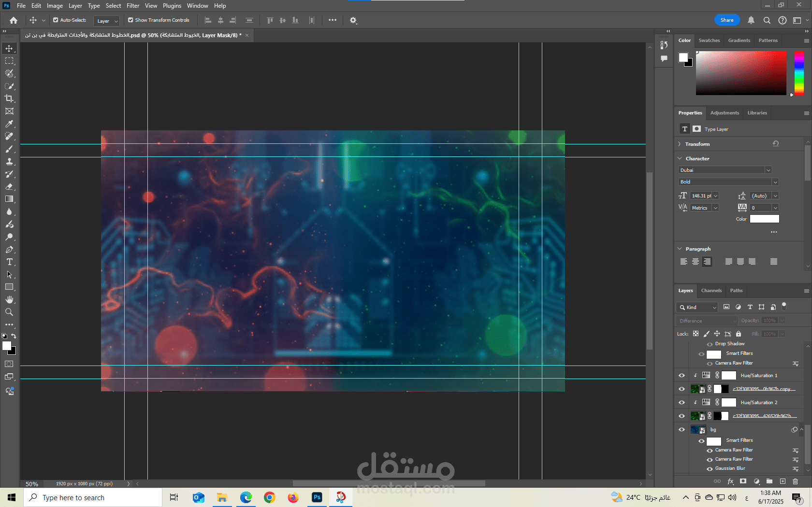Open the Photoshop search icon
The image size is (812, 507).
click(767, 20)
